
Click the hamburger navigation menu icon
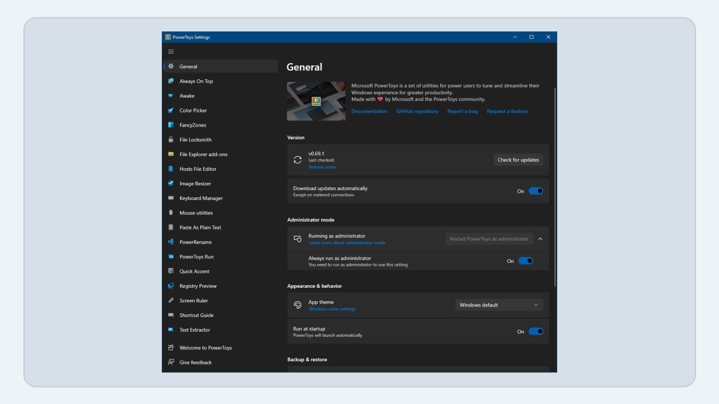pyautogui.click(x=171, y=52)
